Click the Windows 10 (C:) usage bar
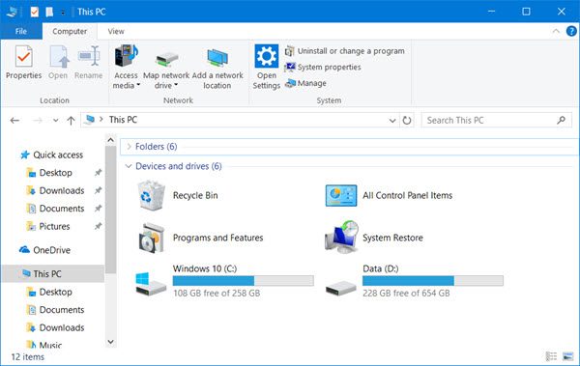 tap(243, 281)
